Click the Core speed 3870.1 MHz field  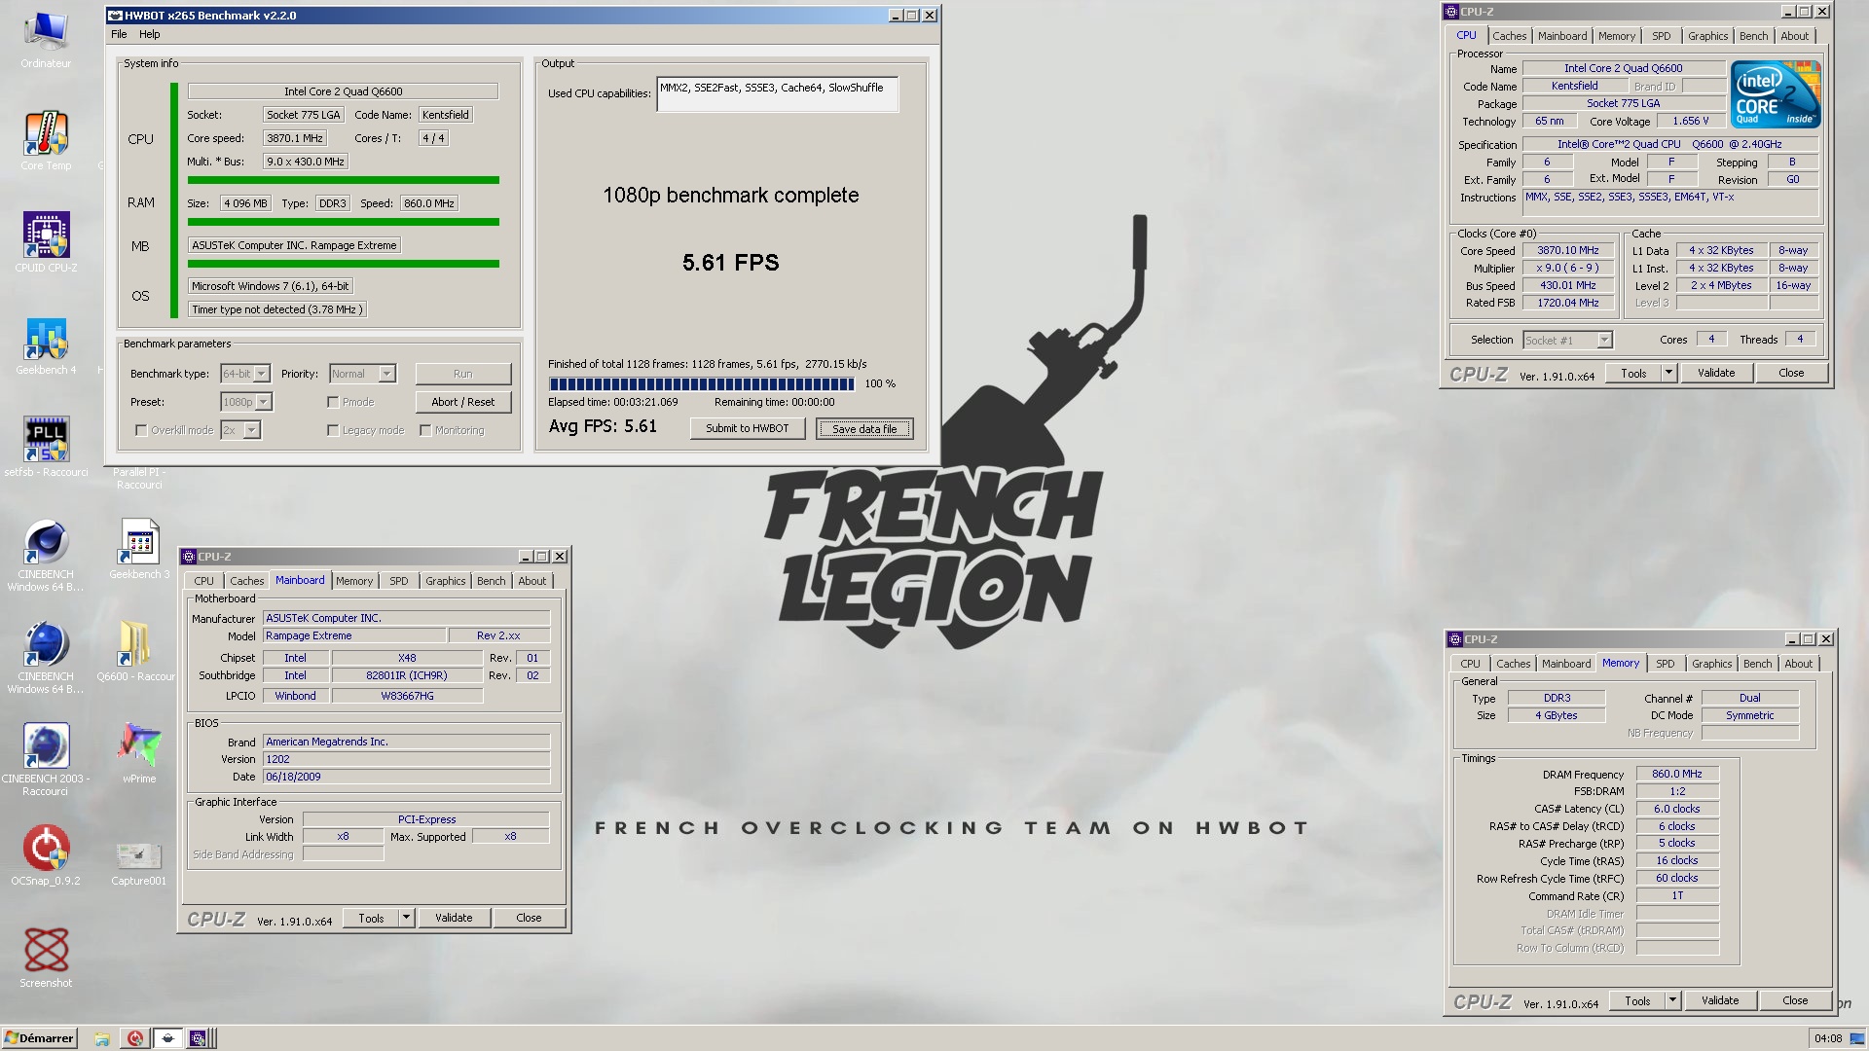click(295, 138)
